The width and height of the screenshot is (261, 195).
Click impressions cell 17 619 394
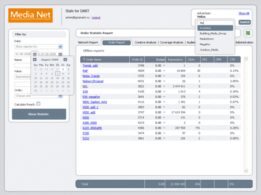coord(178,112)
